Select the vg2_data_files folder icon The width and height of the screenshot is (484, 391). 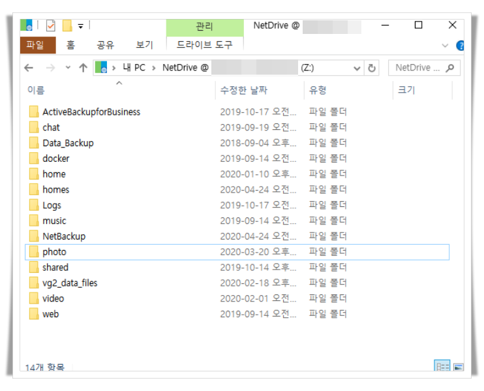point(34,283)
